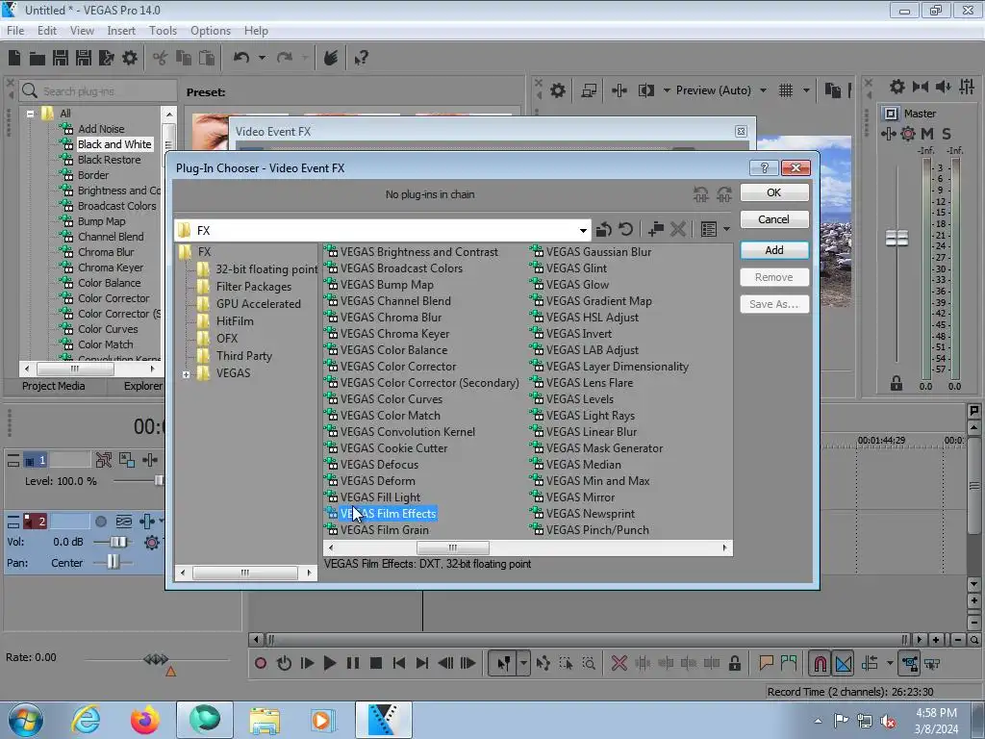Toggle the Solo S button in Master bus
This screenshot has width=985, height=739.
pos(947,134)
